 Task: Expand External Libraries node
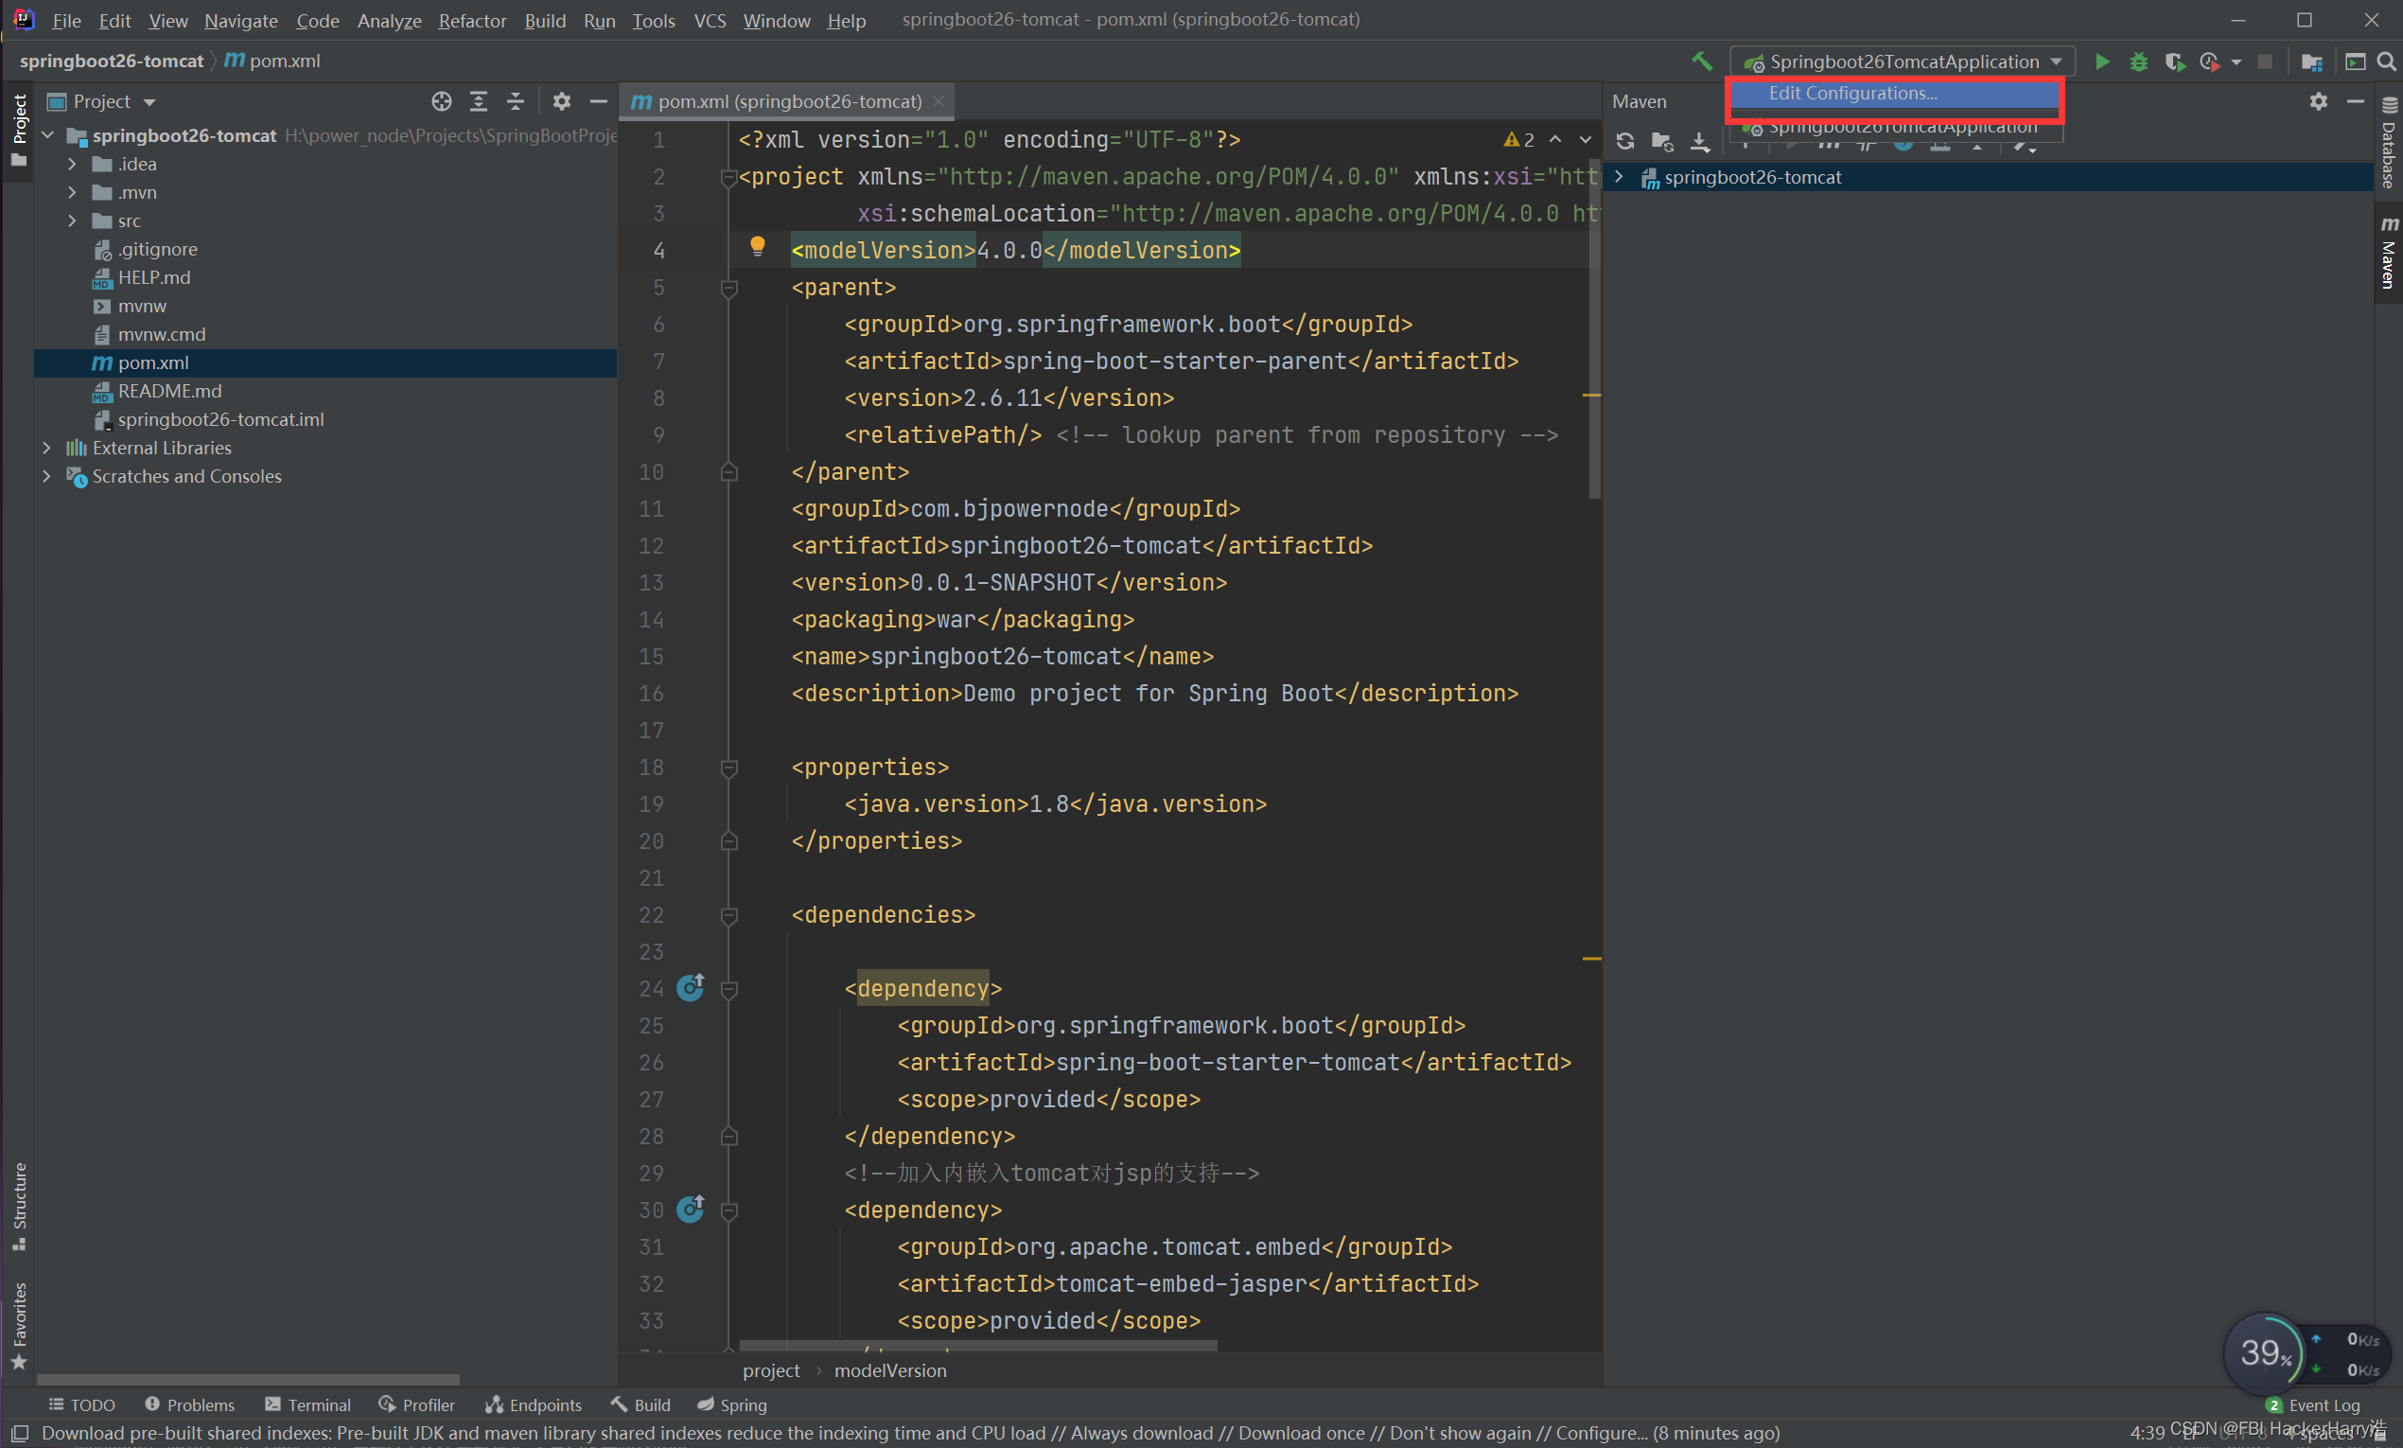coord(46,447)
